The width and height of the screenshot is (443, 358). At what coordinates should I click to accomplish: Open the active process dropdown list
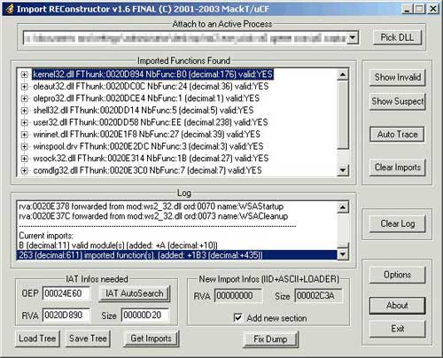(x=353, y=38)
